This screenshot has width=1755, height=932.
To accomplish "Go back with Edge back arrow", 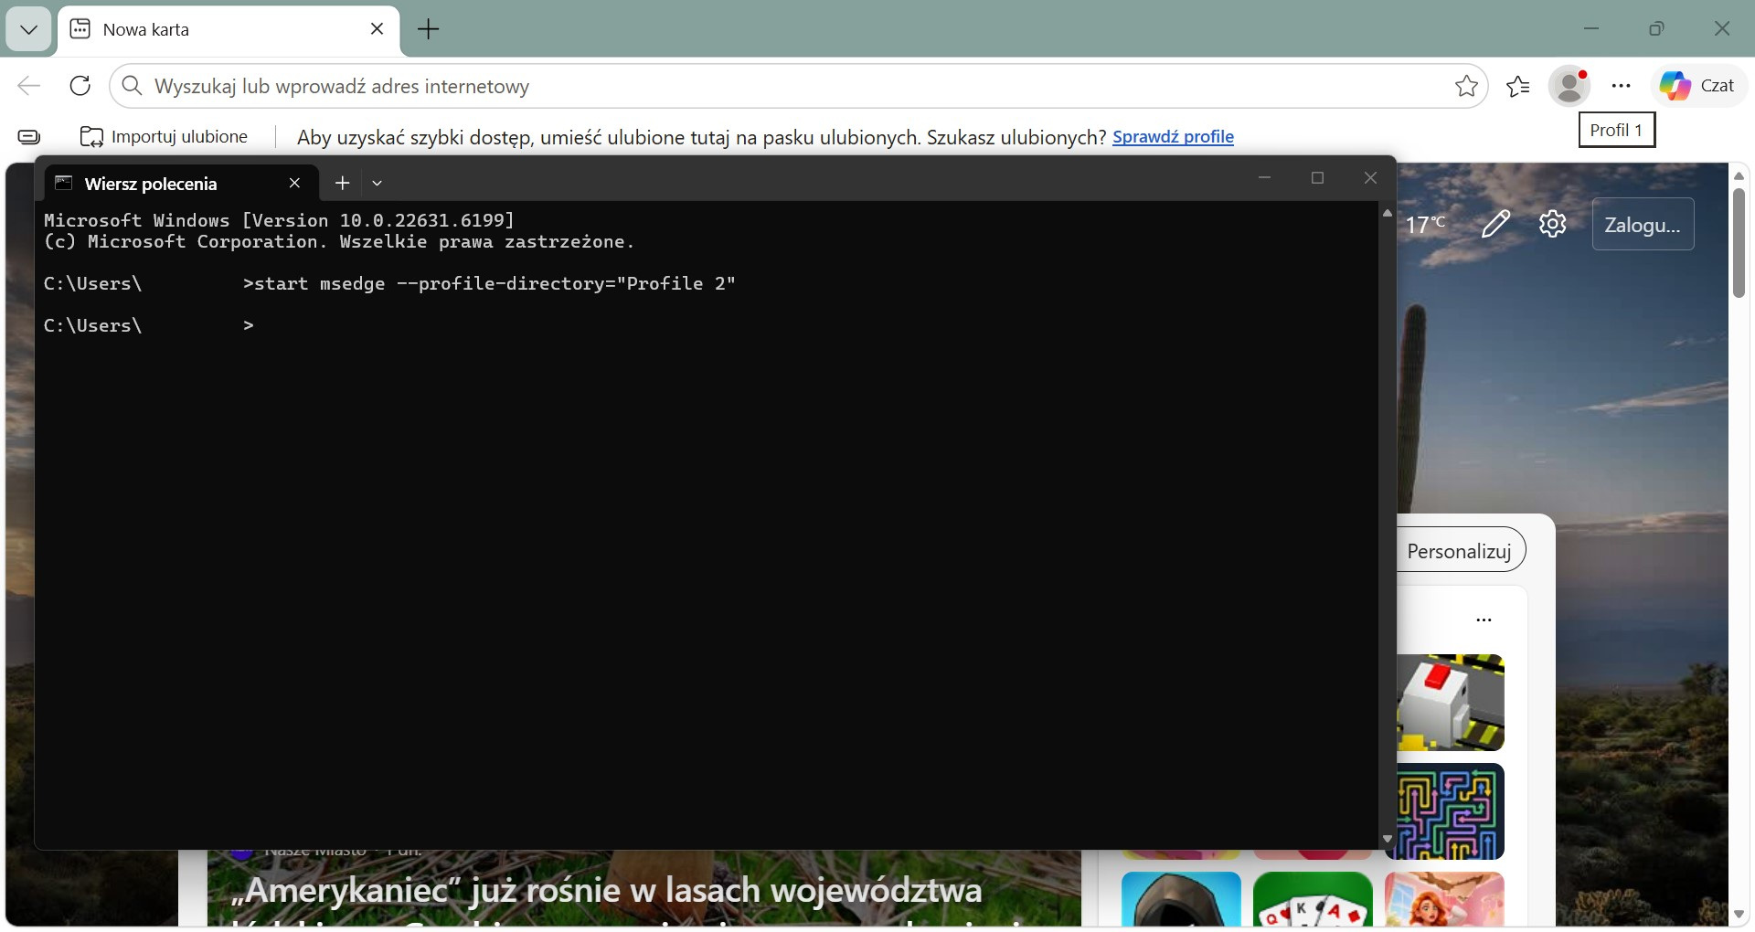I will click(x=29, y=86).
